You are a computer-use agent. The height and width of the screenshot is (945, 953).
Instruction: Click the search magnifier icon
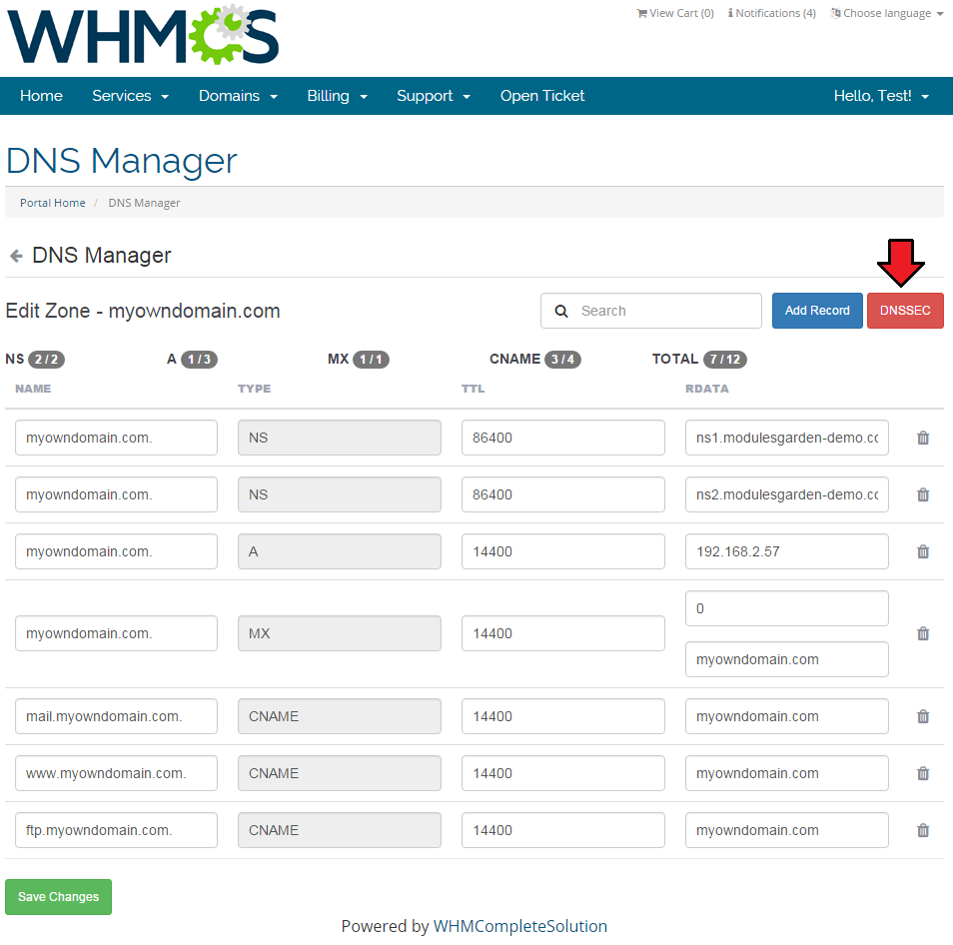click(561, 311)
